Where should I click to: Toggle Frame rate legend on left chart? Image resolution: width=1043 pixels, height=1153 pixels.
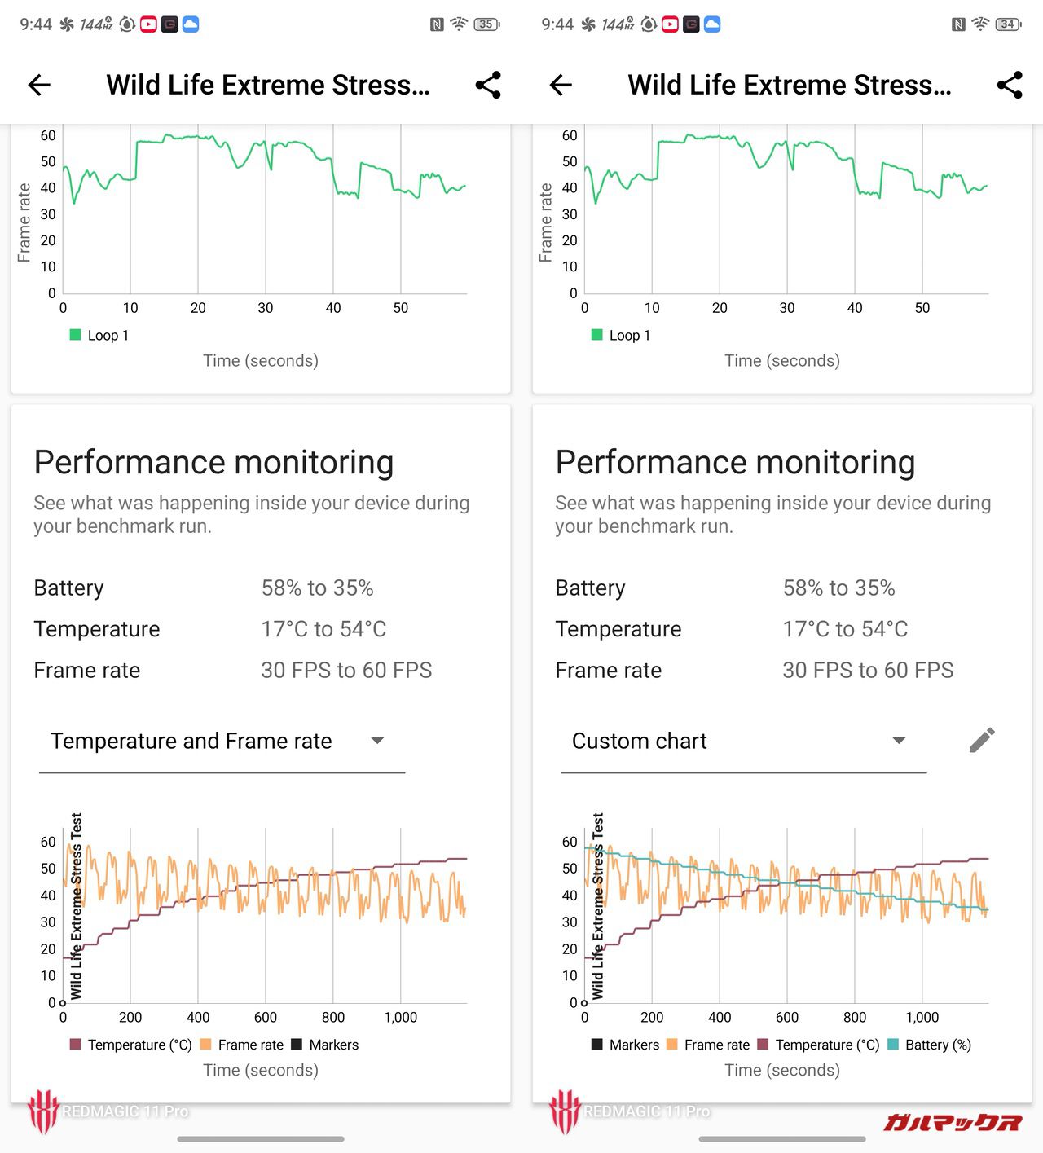coord(242,1045)
